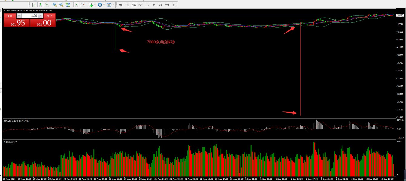Screen dimensions: 406x181
Task: Toggle the M15 timeframe button
Action: [134, 5]
